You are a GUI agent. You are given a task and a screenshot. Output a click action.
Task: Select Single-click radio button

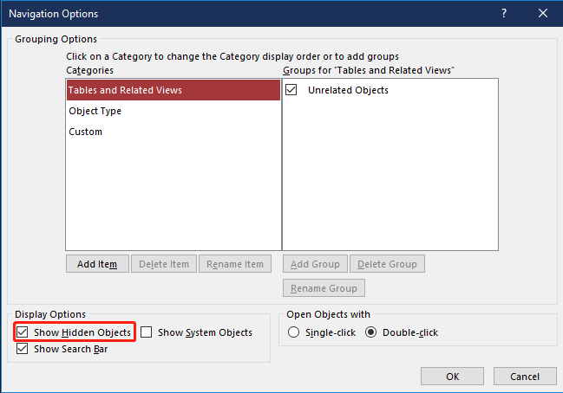293,332
